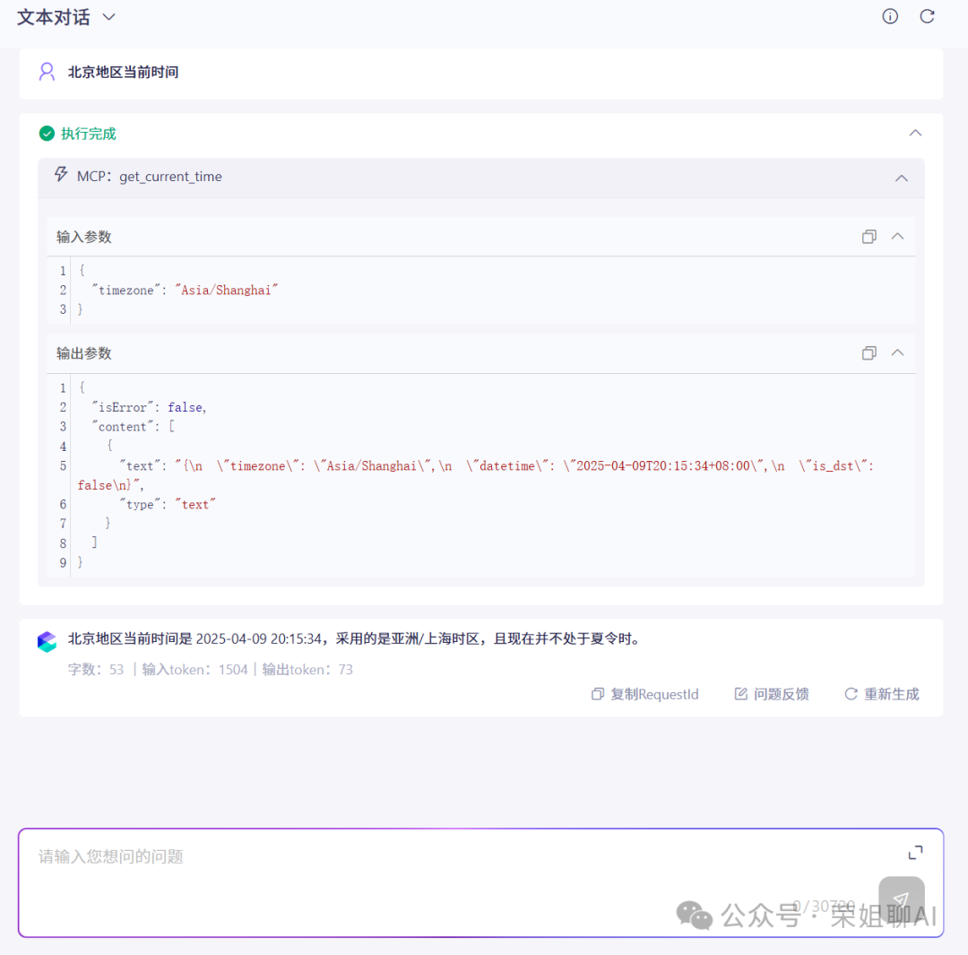Click the MCP lightning bolt icon

(x=60, y=176)
